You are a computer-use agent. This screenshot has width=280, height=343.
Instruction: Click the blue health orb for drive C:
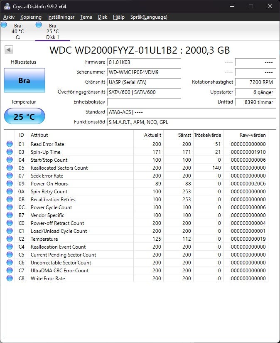tap(4, 25)
